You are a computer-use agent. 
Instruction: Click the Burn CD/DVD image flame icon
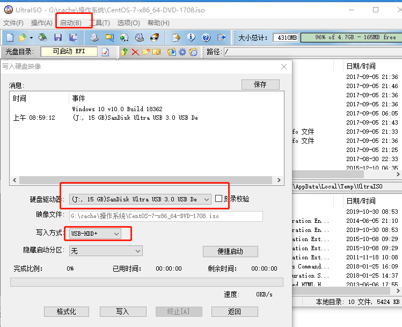(155, 38)
